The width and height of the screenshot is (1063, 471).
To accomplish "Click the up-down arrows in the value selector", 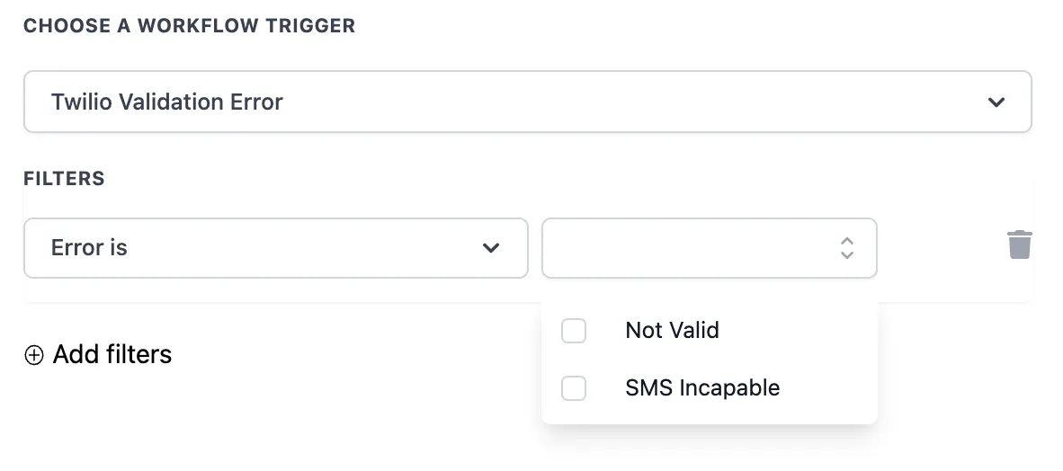I will point(846,248).
